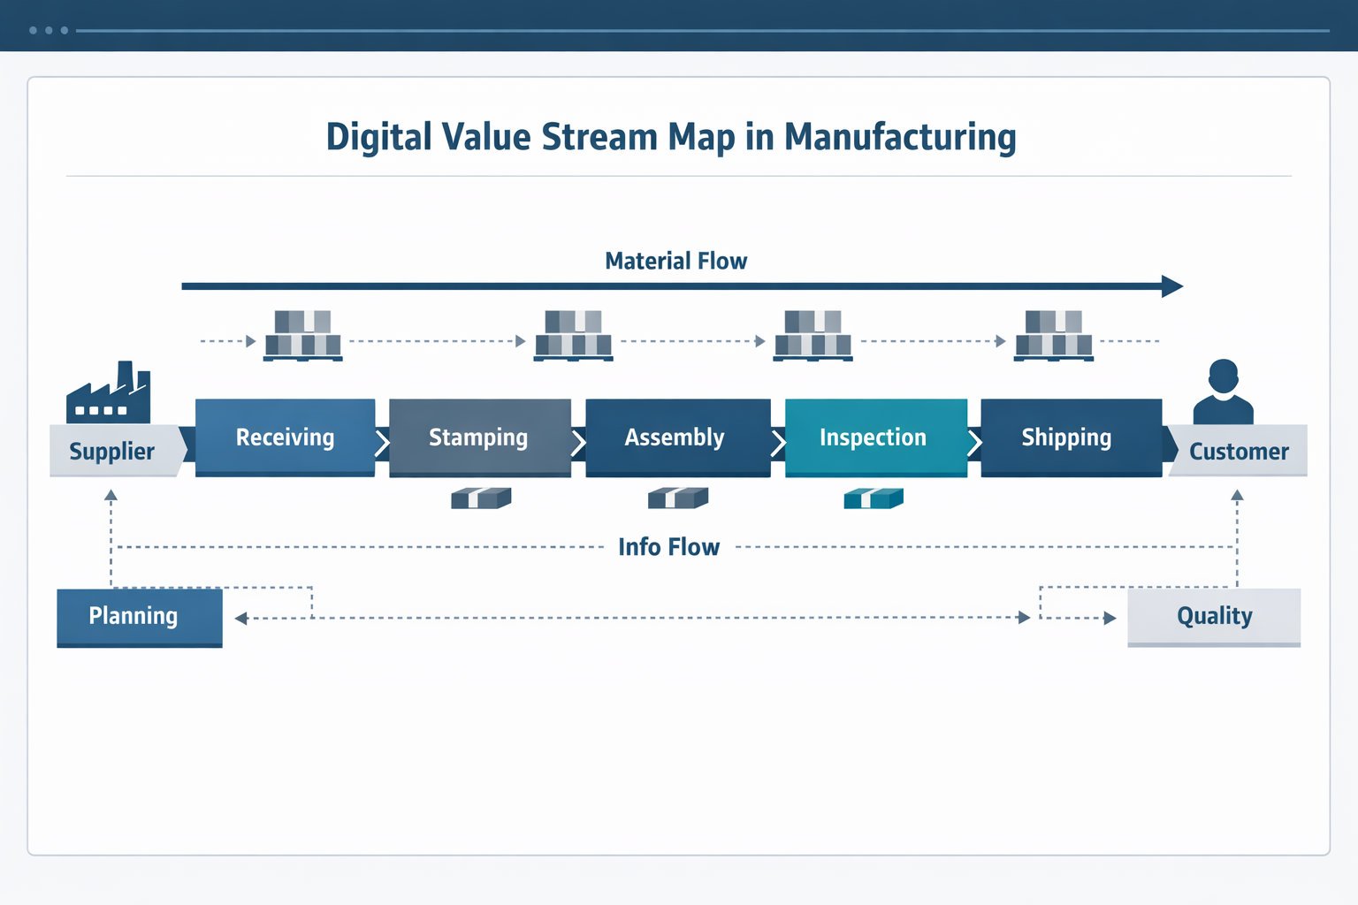Click the Planning box

139,617
